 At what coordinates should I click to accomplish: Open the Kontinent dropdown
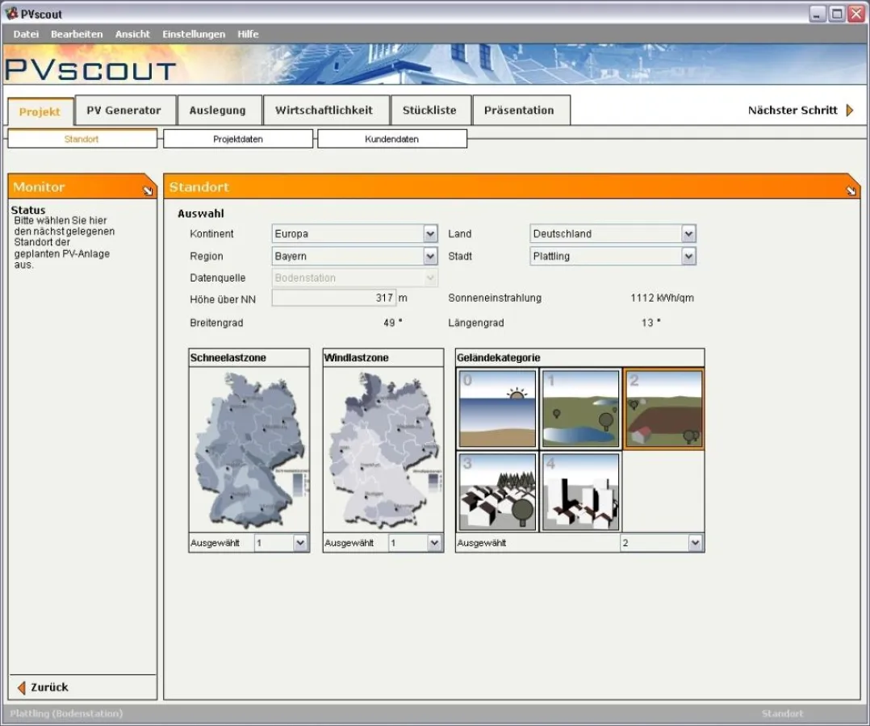[430, 234]
